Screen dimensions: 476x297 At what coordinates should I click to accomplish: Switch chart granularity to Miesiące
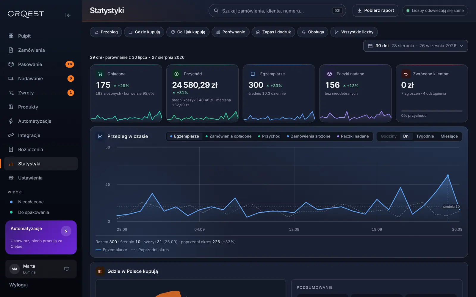(449, 136)
